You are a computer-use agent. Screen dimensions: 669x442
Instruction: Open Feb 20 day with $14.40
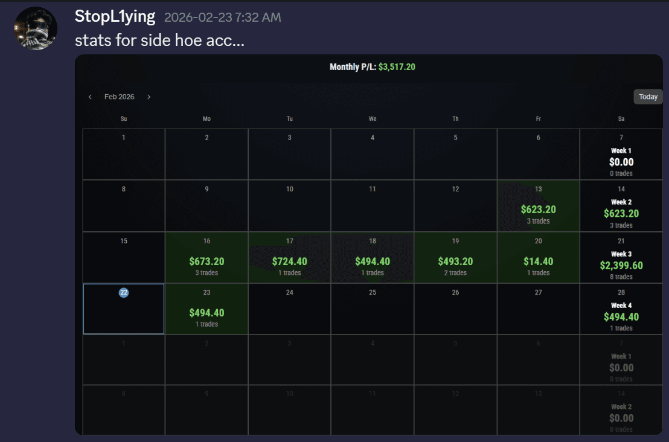[538, 258]
